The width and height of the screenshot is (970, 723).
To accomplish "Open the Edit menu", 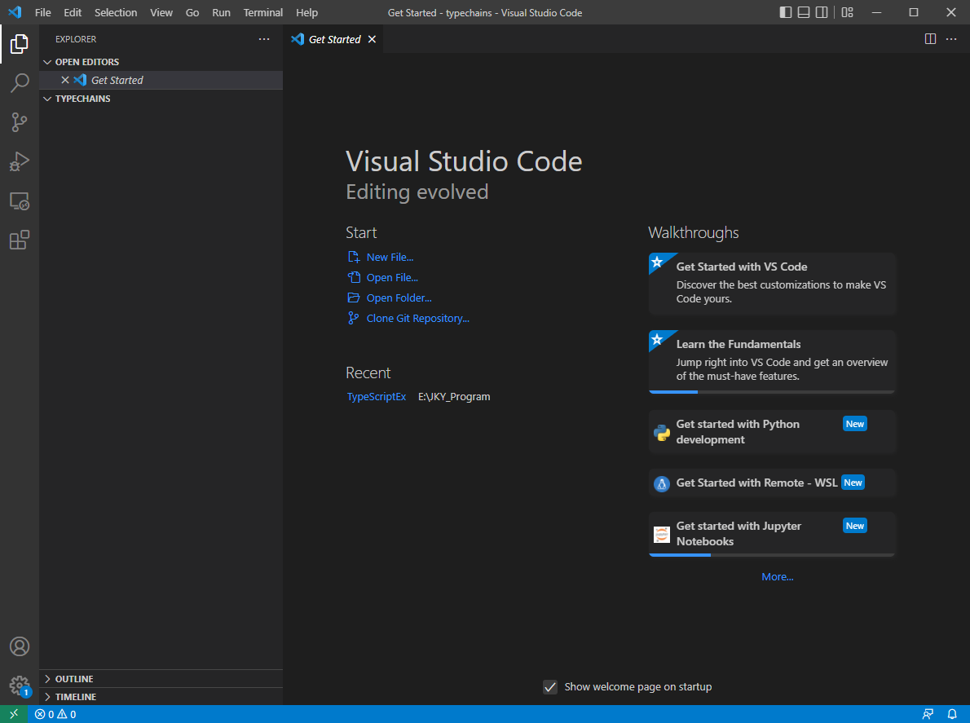I will [x=73, y=12].
